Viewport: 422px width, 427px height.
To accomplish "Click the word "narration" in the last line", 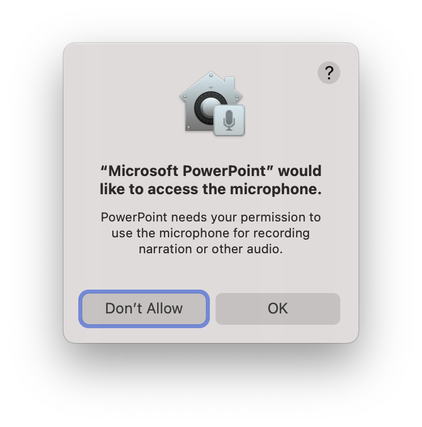I will click(x=166, y=249).
